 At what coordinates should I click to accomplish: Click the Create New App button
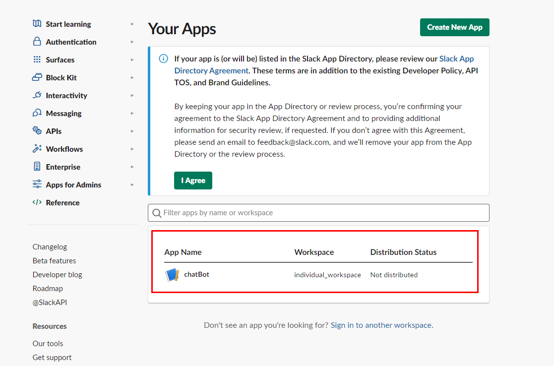[x=454, y=27]
